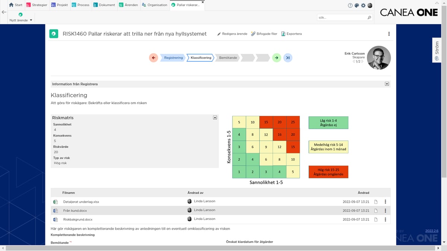Click the blue skip-to-end workflow button
The height and width of the screenshot is (251, 447).
click(x=288, y=58)
